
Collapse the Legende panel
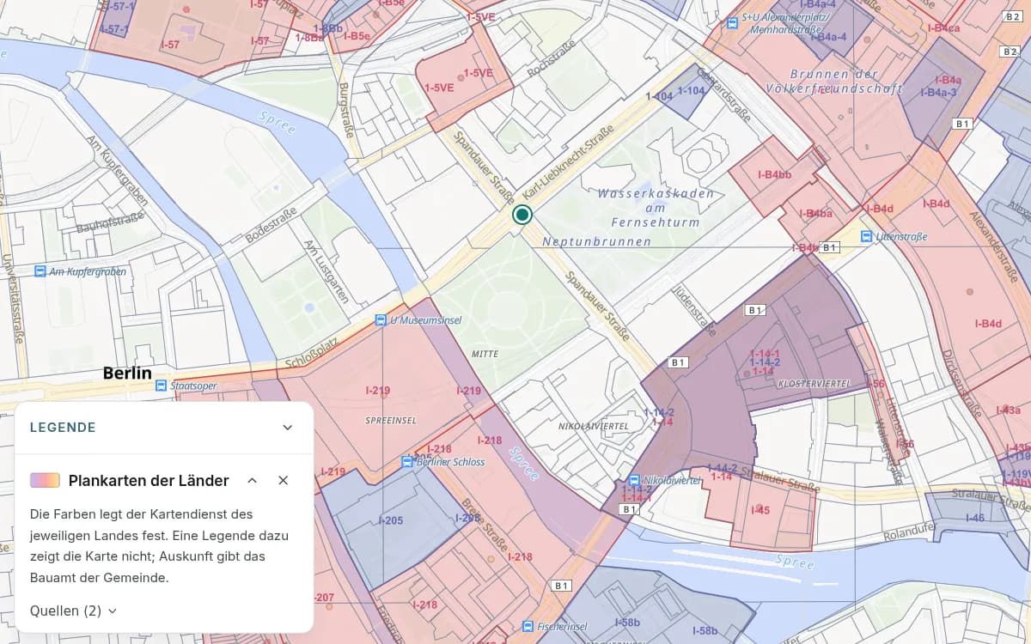tap(288, 428)
